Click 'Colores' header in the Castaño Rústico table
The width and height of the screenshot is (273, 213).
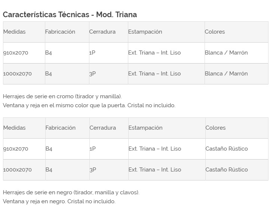215,128
